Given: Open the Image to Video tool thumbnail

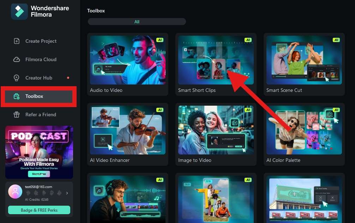Looking at the screenshot, I should (216, 130).
